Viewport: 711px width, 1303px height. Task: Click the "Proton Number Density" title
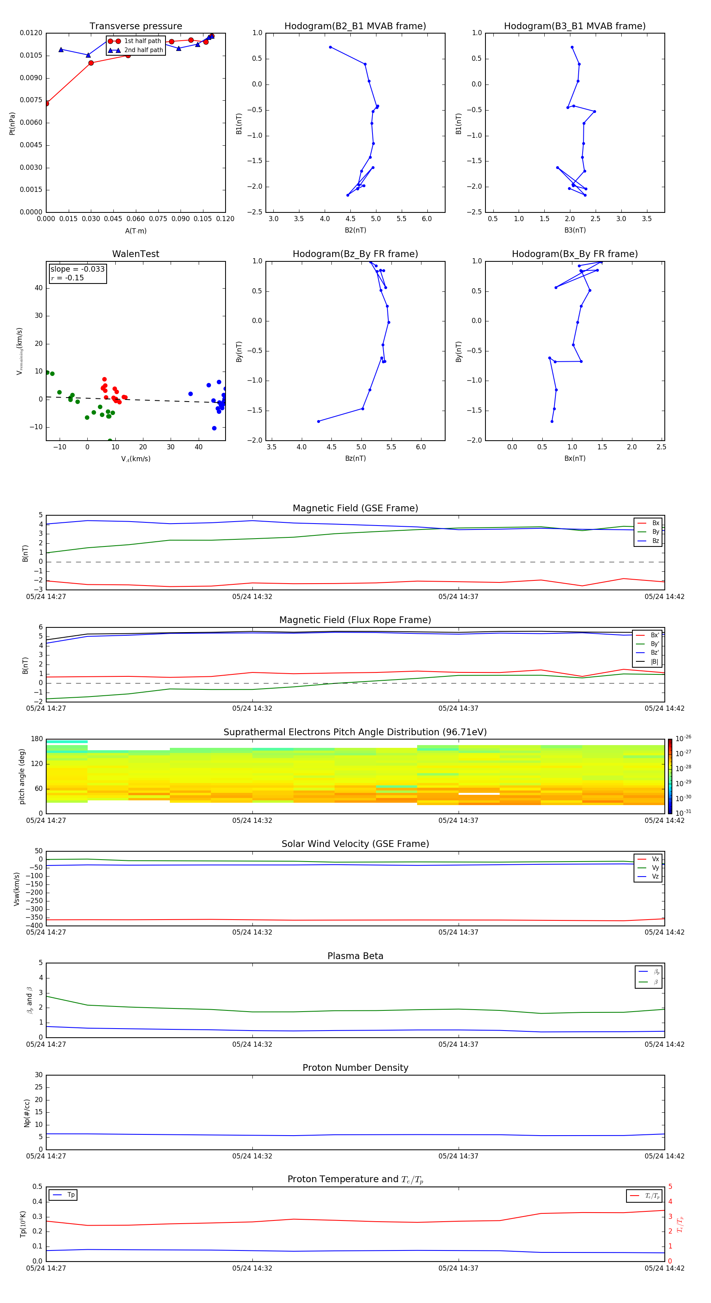pyautogui.click(x=355, y=1068)
